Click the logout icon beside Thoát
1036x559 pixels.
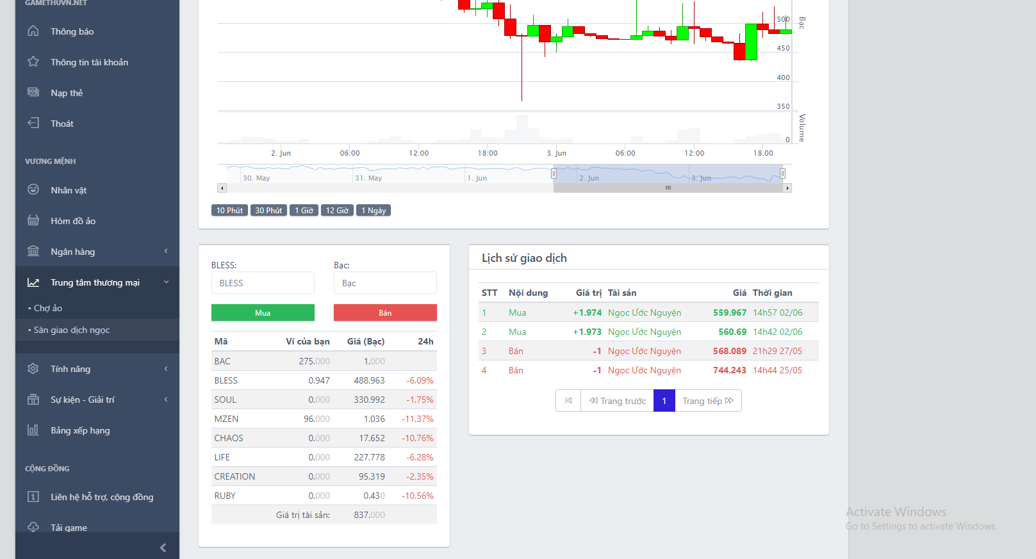(x=33, y=123)
